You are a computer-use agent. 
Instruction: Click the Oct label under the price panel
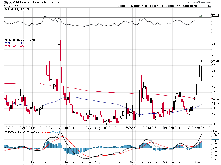click(x=165, y=128)
